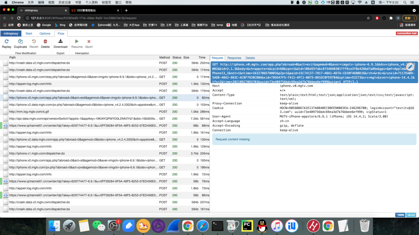Click the Accept-Encoding gzip value
419x235 pixels.
[291, 126]
